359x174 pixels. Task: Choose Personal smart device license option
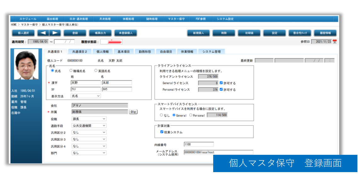click(191, 115)
